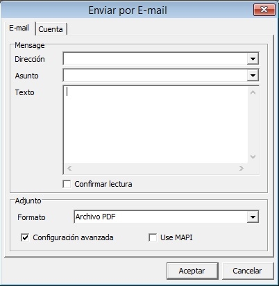This screenshot has height=286, width=279.
Task: Open the Formato dropdown arrow
Action: coord(253,217)
